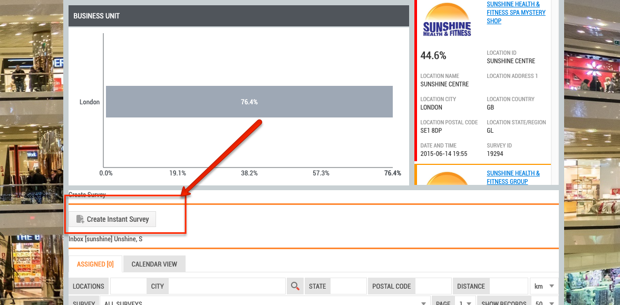Click the date value 2015-06-14 19:55
This screenshot has width=620, height=305.
444,154
